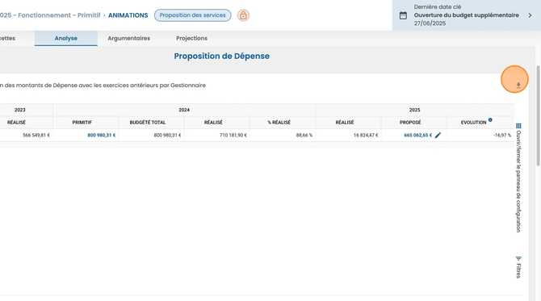Sort by the BUDGÉTÉ TOTAL column header
The width and height of the screenshot is (541, 301).
(148, 123)
